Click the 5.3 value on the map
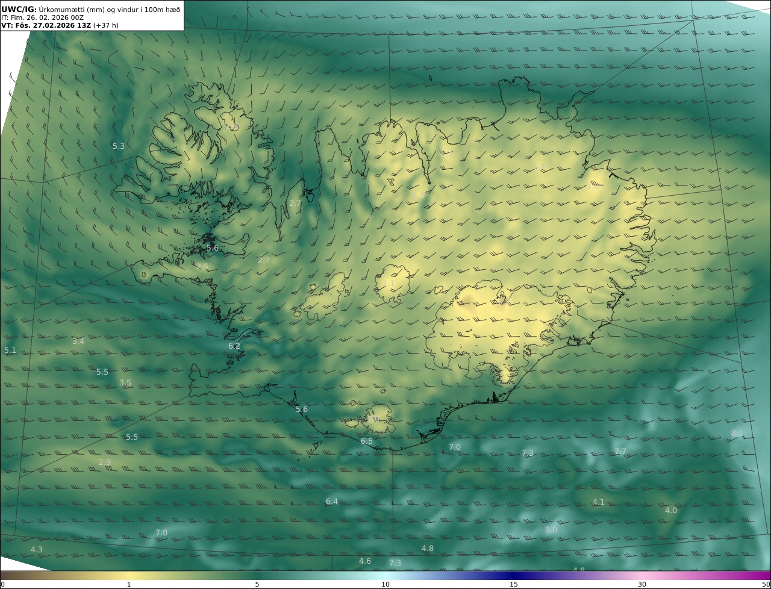771x589 pixels. point(119,146)
